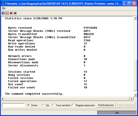
Task: Open the File menu
Action: coord(4,8)
